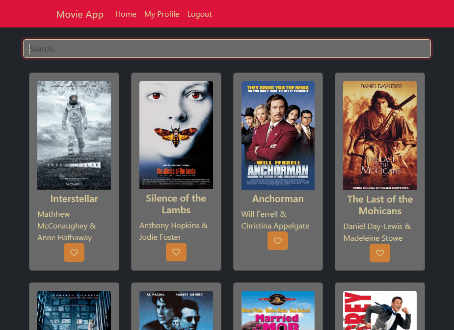Select the Silence of the Lambs poster
454x330 pixels.
[176, 135]
